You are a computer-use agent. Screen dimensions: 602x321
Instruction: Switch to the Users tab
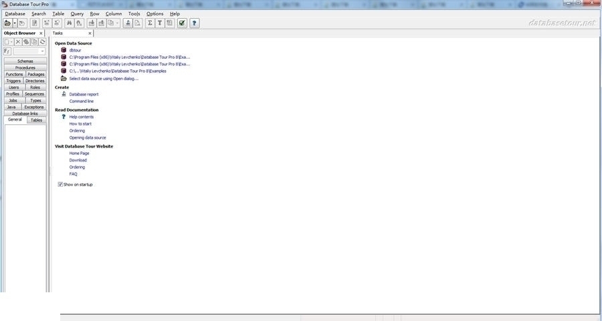14,87
